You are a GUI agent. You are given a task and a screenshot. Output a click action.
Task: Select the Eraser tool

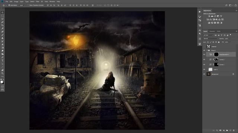[3, 44]
